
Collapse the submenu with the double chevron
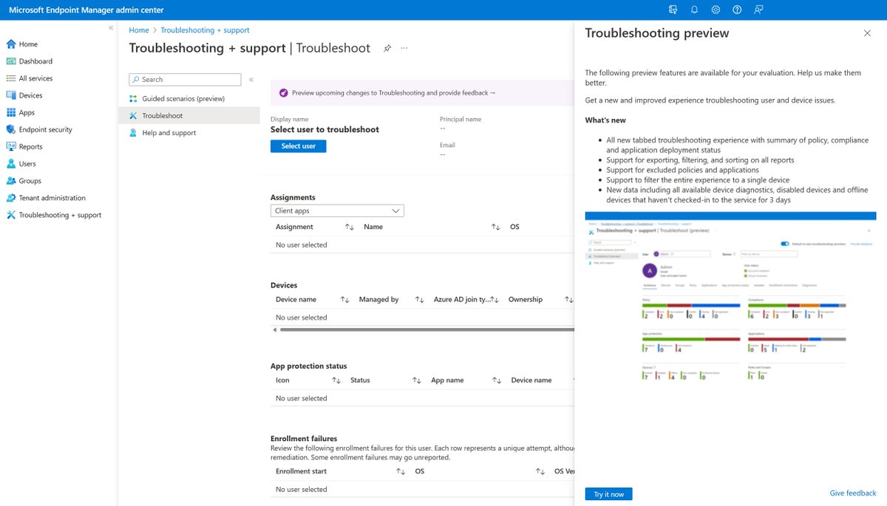251,80
